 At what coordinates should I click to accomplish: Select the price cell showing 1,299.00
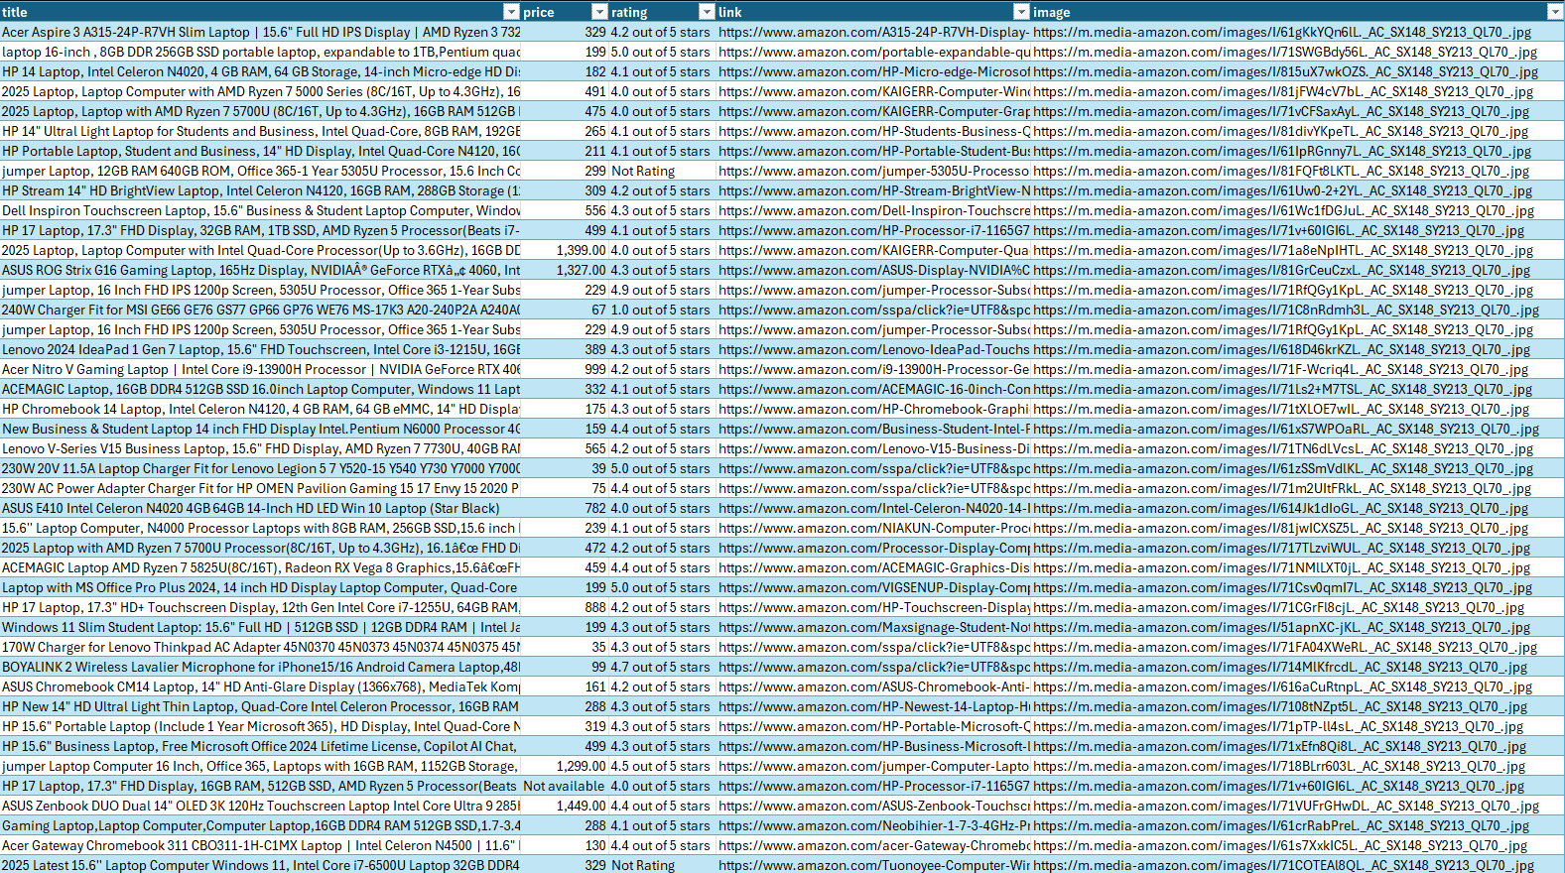[565, 766]
